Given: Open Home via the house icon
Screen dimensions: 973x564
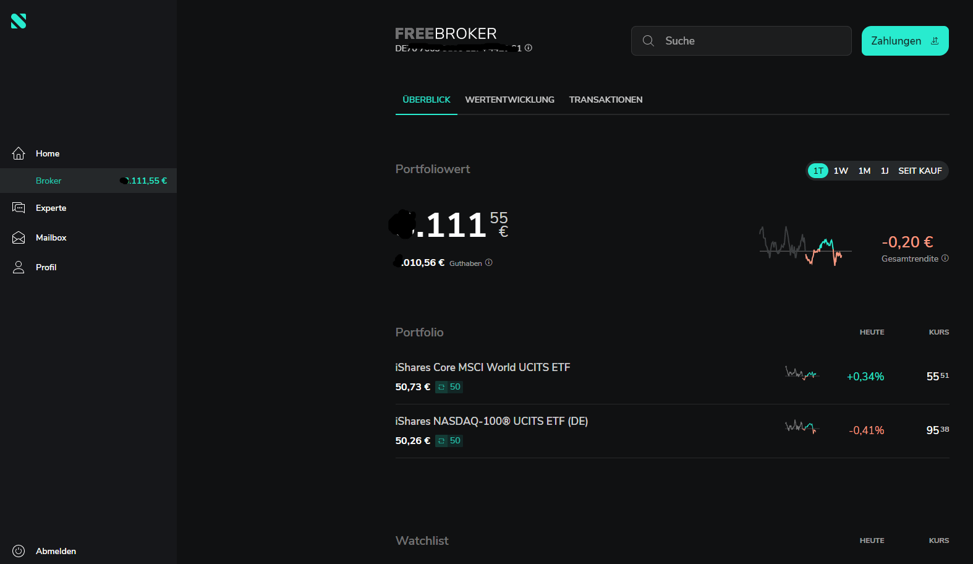Looking at the screenshot, I should (19, 153).
